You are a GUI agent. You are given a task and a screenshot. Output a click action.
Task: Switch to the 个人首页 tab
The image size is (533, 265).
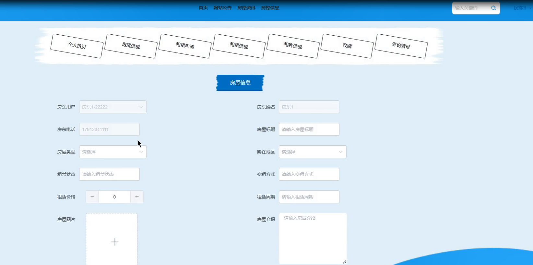pos(77,46)
